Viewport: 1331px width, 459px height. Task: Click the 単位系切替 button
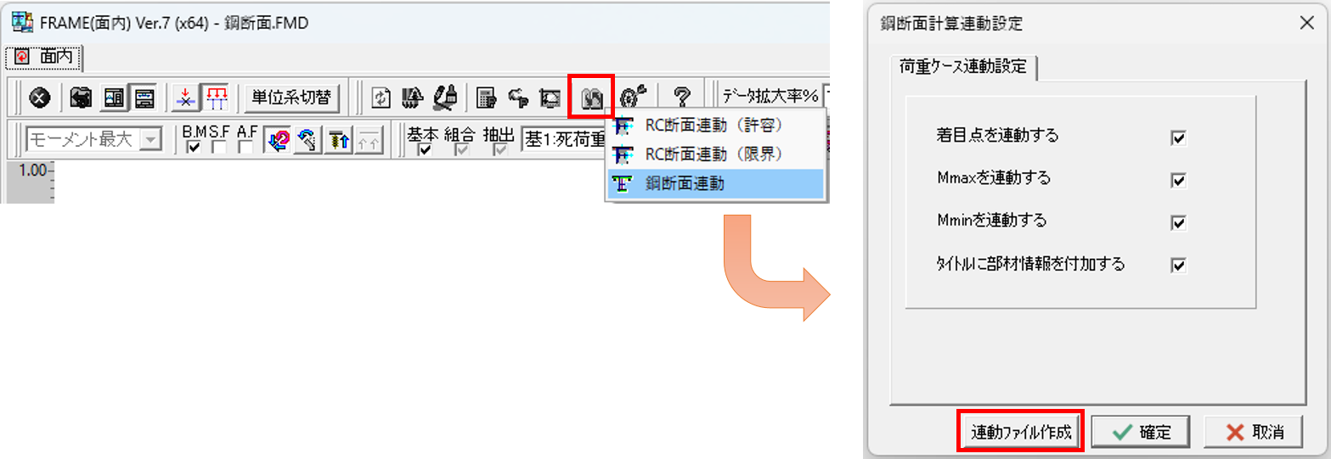(294, 98)
